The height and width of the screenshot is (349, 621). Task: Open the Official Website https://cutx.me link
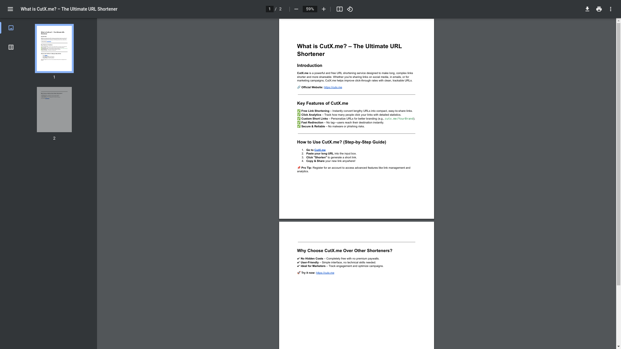pos(333,87)
